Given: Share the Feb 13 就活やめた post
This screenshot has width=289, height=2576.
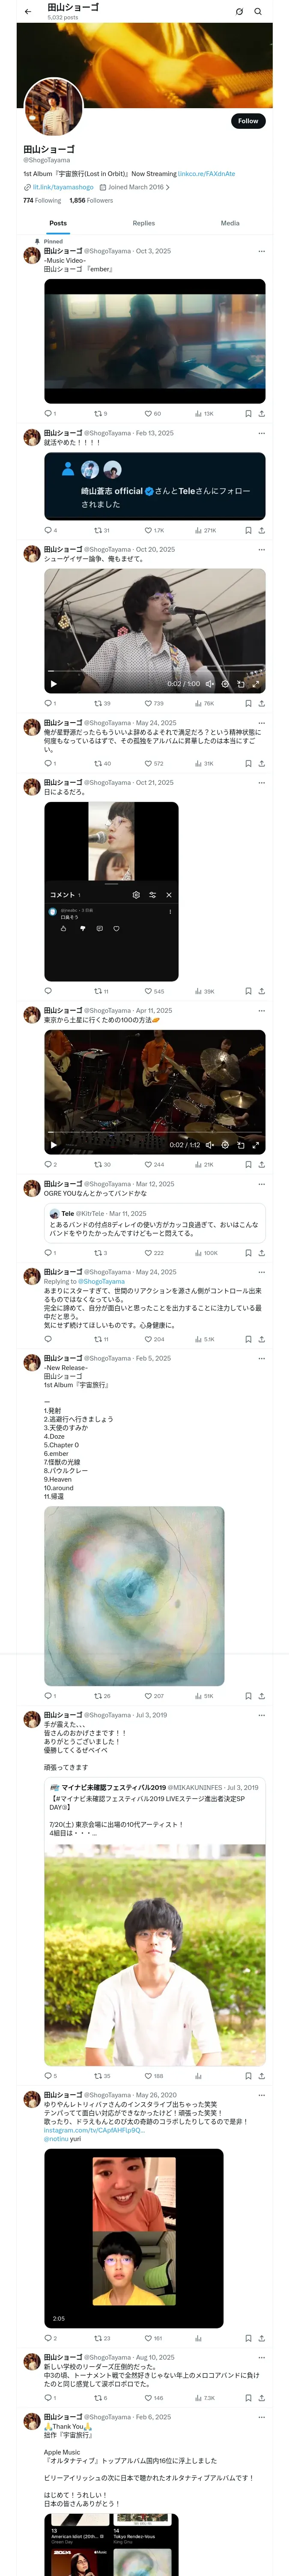Looking at the screenshot, I should [x=261, y=530].
